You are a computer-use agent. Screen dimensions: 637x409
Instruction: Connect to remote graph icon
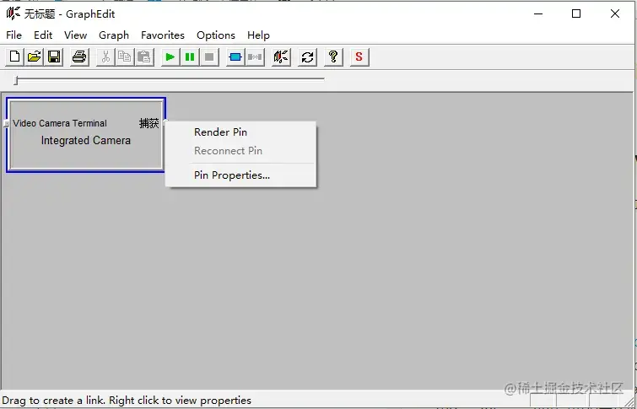click(281, 57)
